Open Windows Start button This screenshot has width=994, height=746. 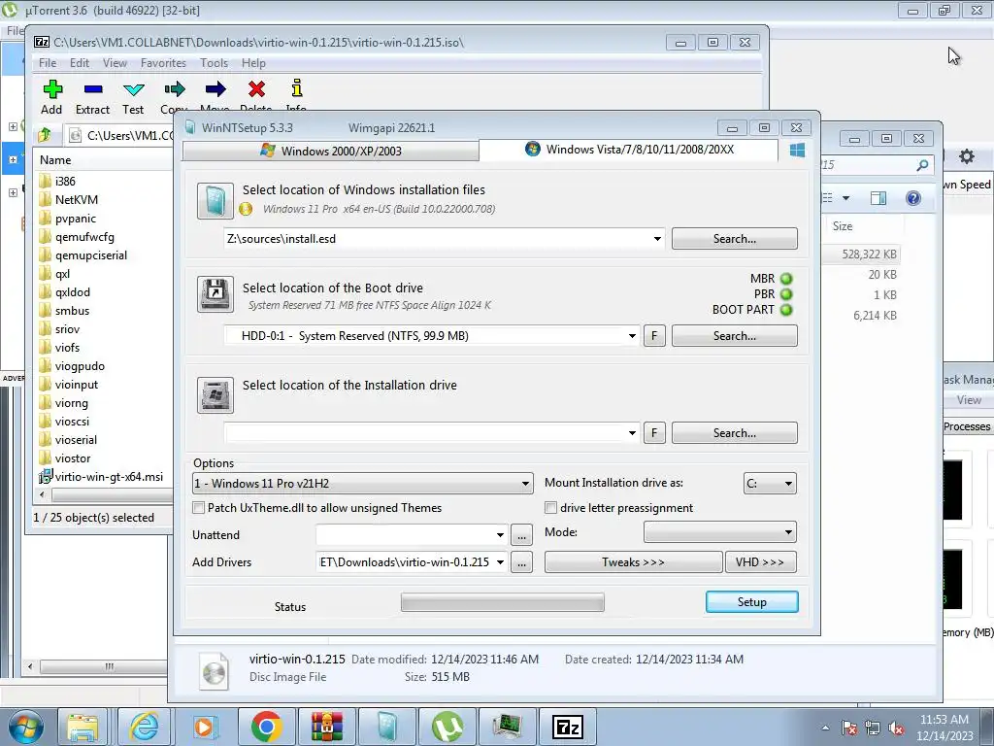click(x=26, y=727)
